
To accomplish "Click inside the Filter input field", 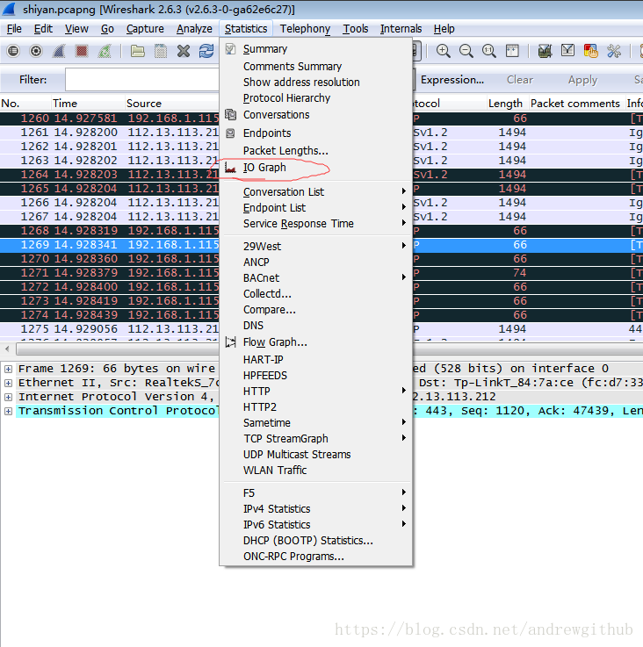I will [142, 80].
